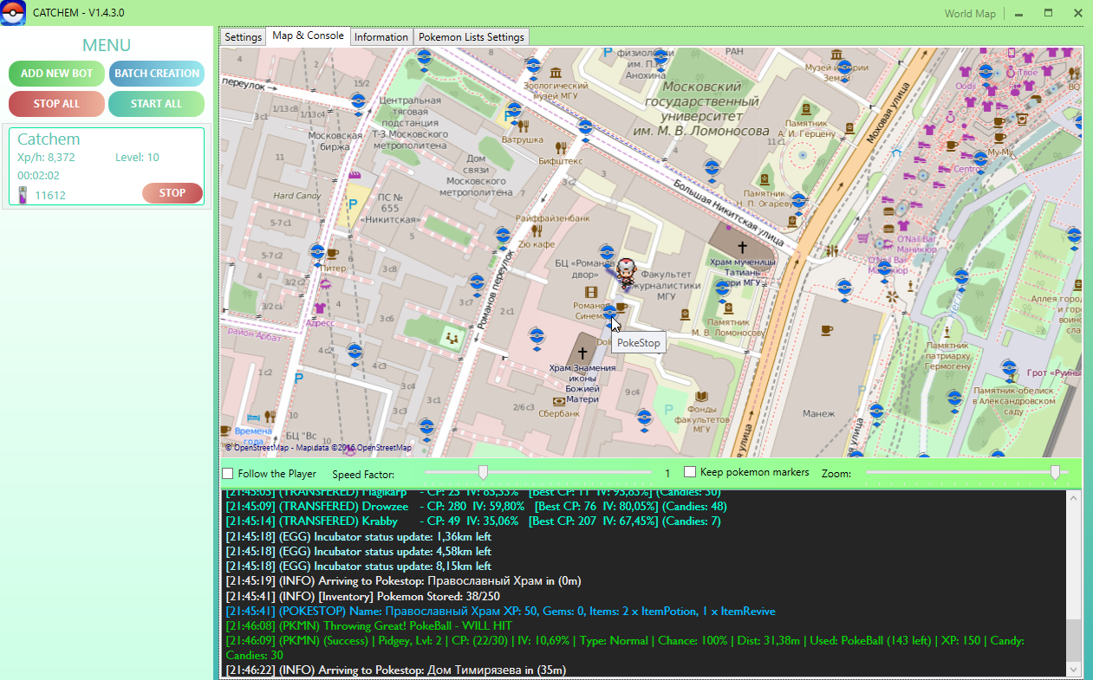Click the Романов Синема cinema icon

pos(591,293)
